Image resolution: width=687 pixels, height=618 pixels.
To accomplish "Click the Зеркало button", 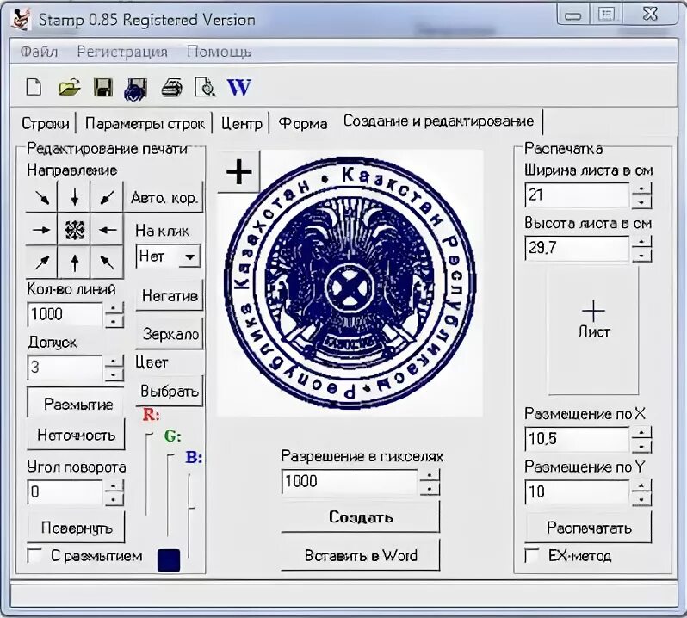I will point(170,334).
